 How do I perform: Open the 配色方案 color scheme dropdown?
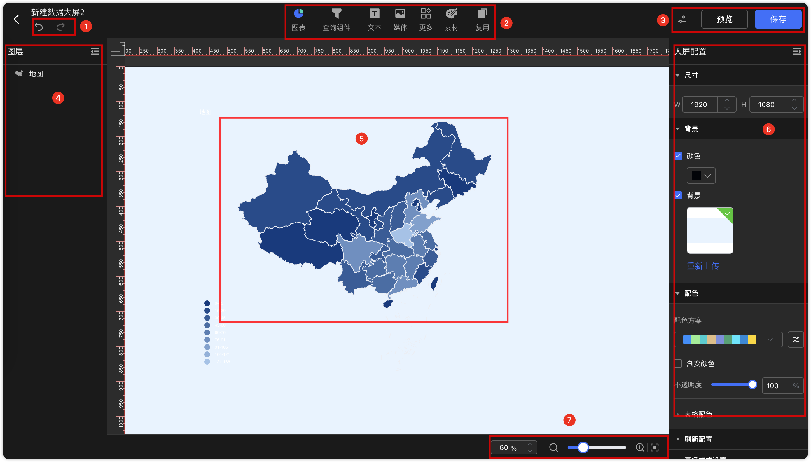tap(728, 339)
